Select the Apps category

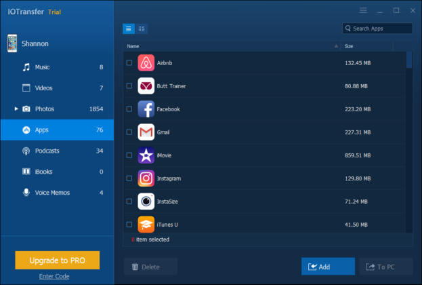57,130
